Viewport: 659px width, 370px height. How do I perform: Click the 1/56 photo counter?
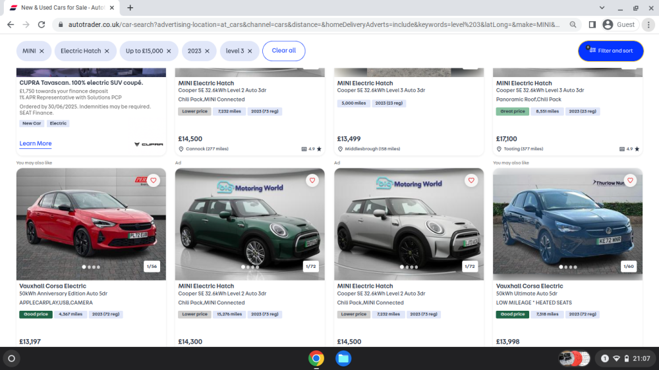[x=152, y=266]
